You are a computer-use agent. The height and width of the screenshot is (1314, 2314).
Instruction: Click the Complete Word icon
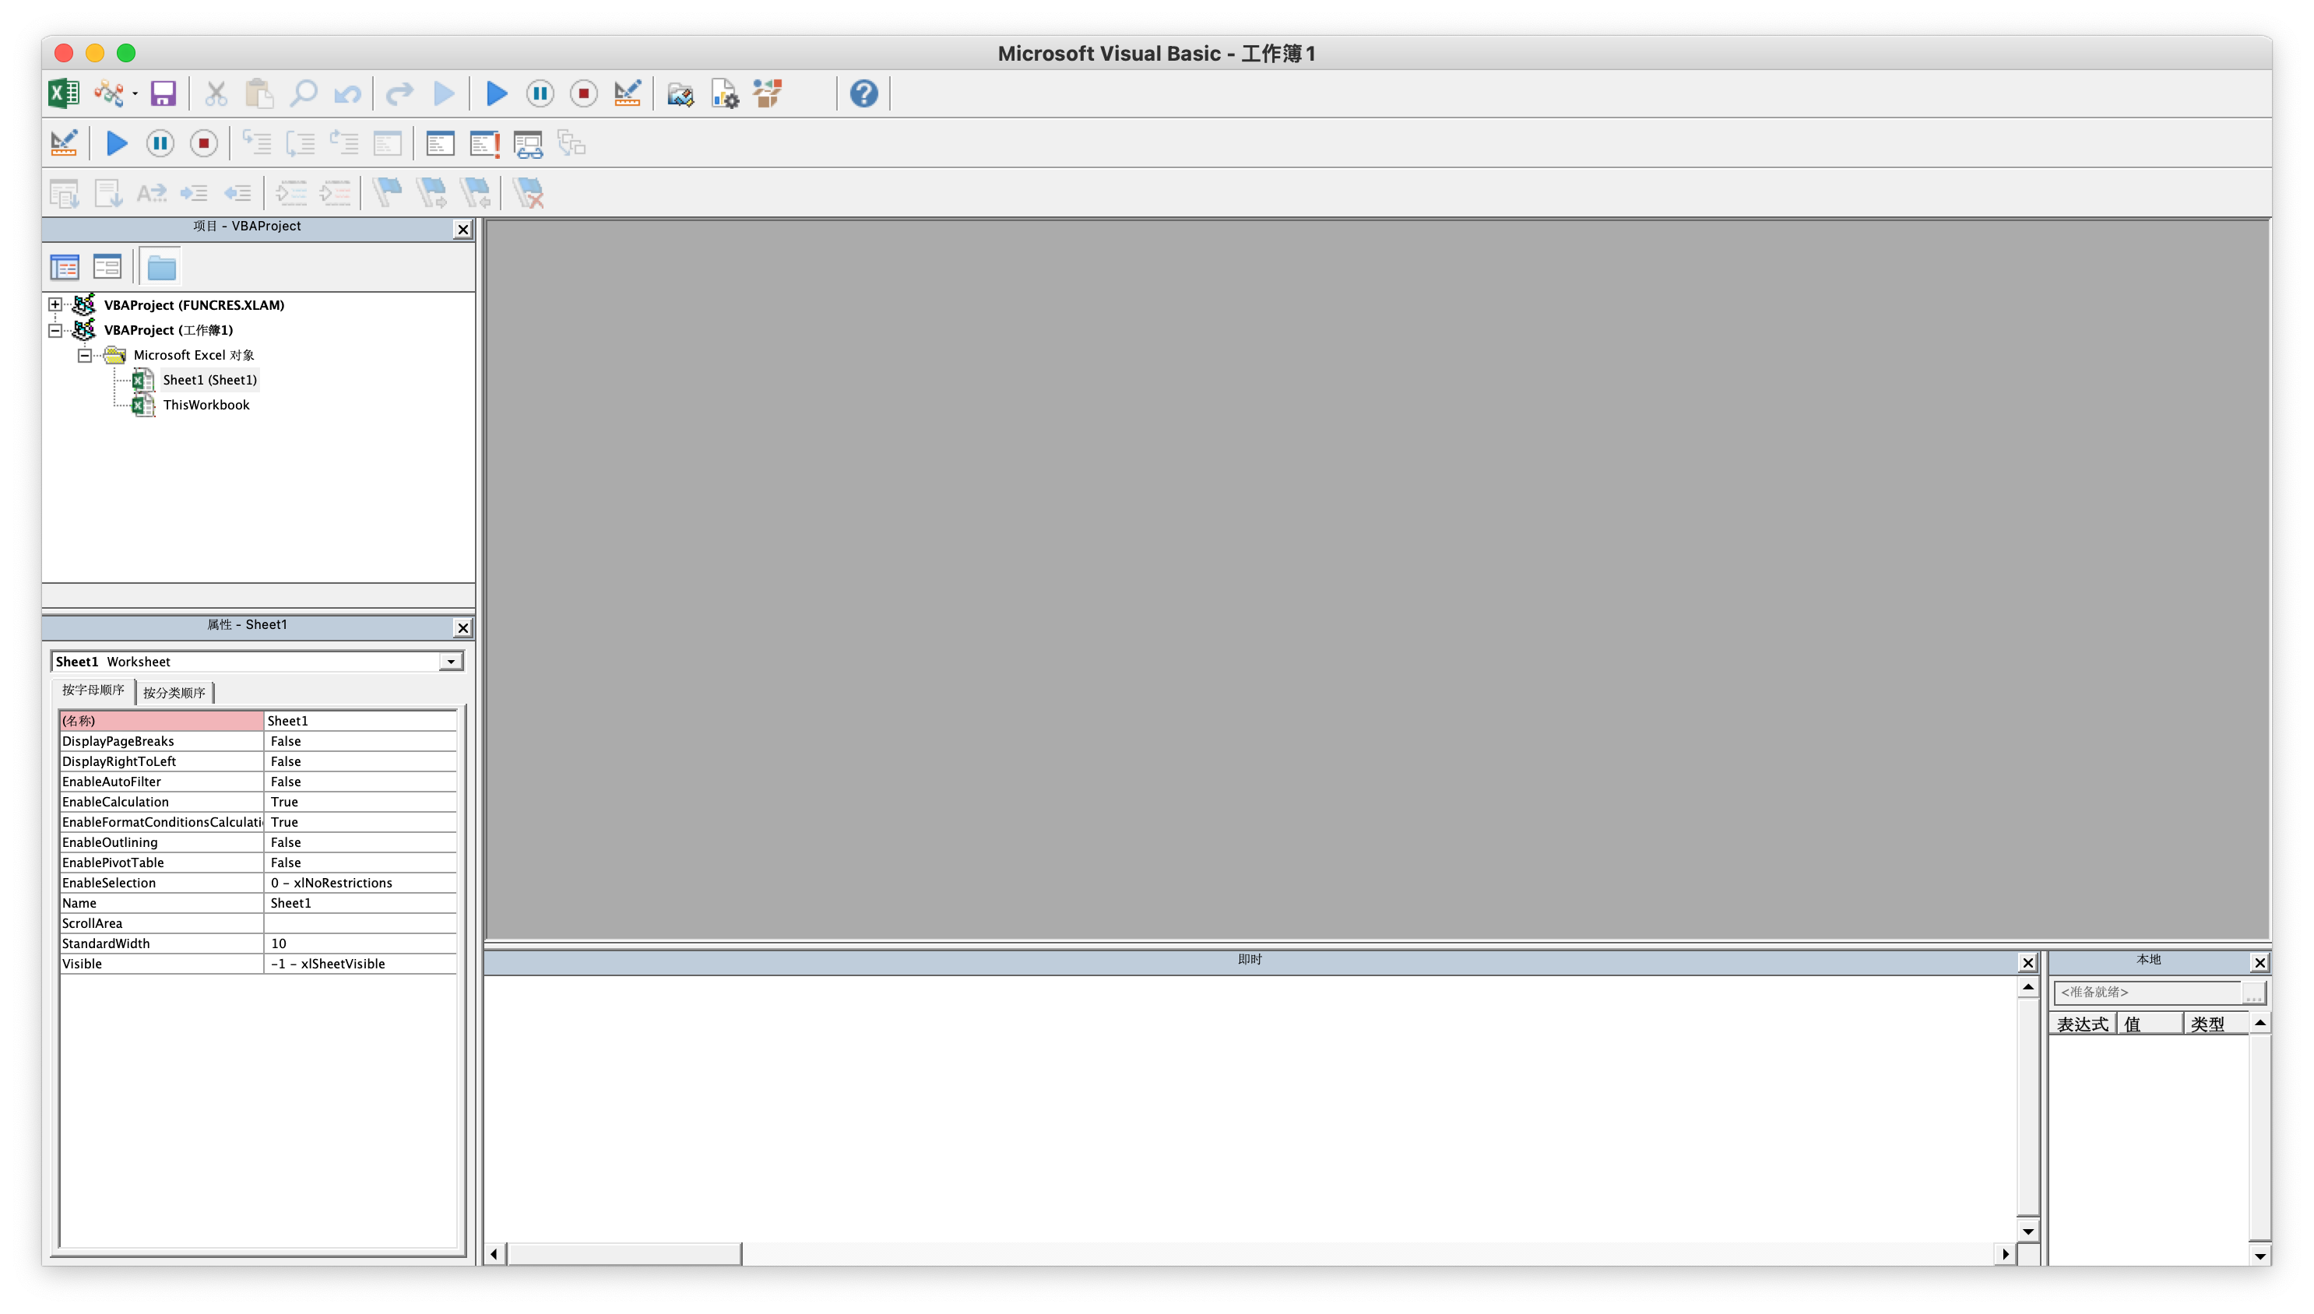pos(152,193)
